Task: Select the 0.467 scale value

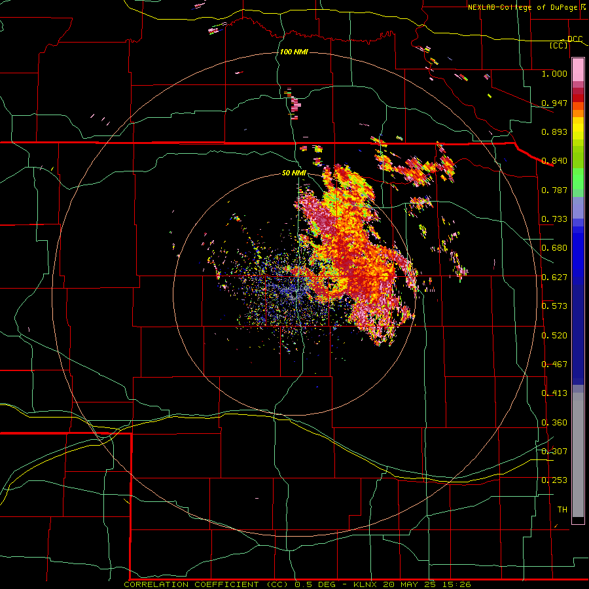Action: (554, 365)
